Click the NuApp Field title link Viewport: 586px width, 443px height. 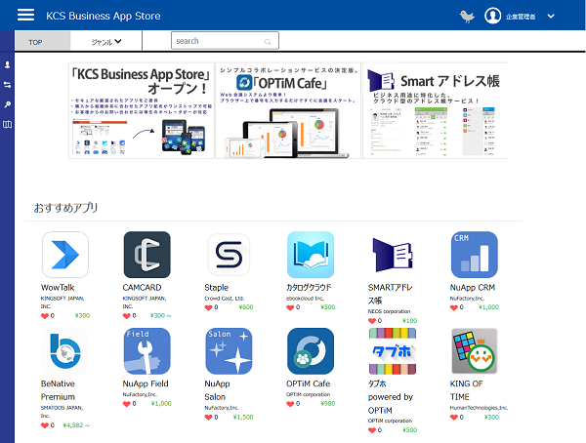pos(146,384)
